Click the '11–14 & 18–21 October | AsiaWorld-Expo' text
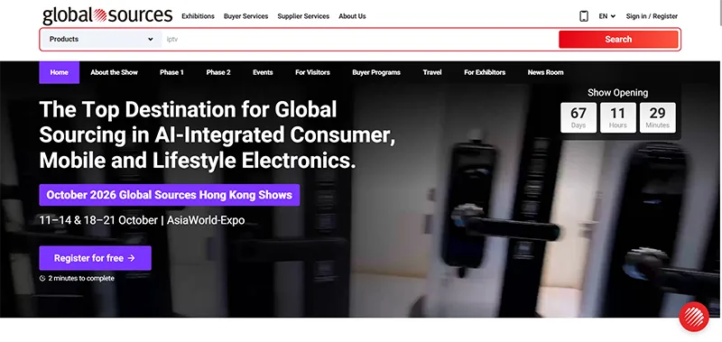 142,220
